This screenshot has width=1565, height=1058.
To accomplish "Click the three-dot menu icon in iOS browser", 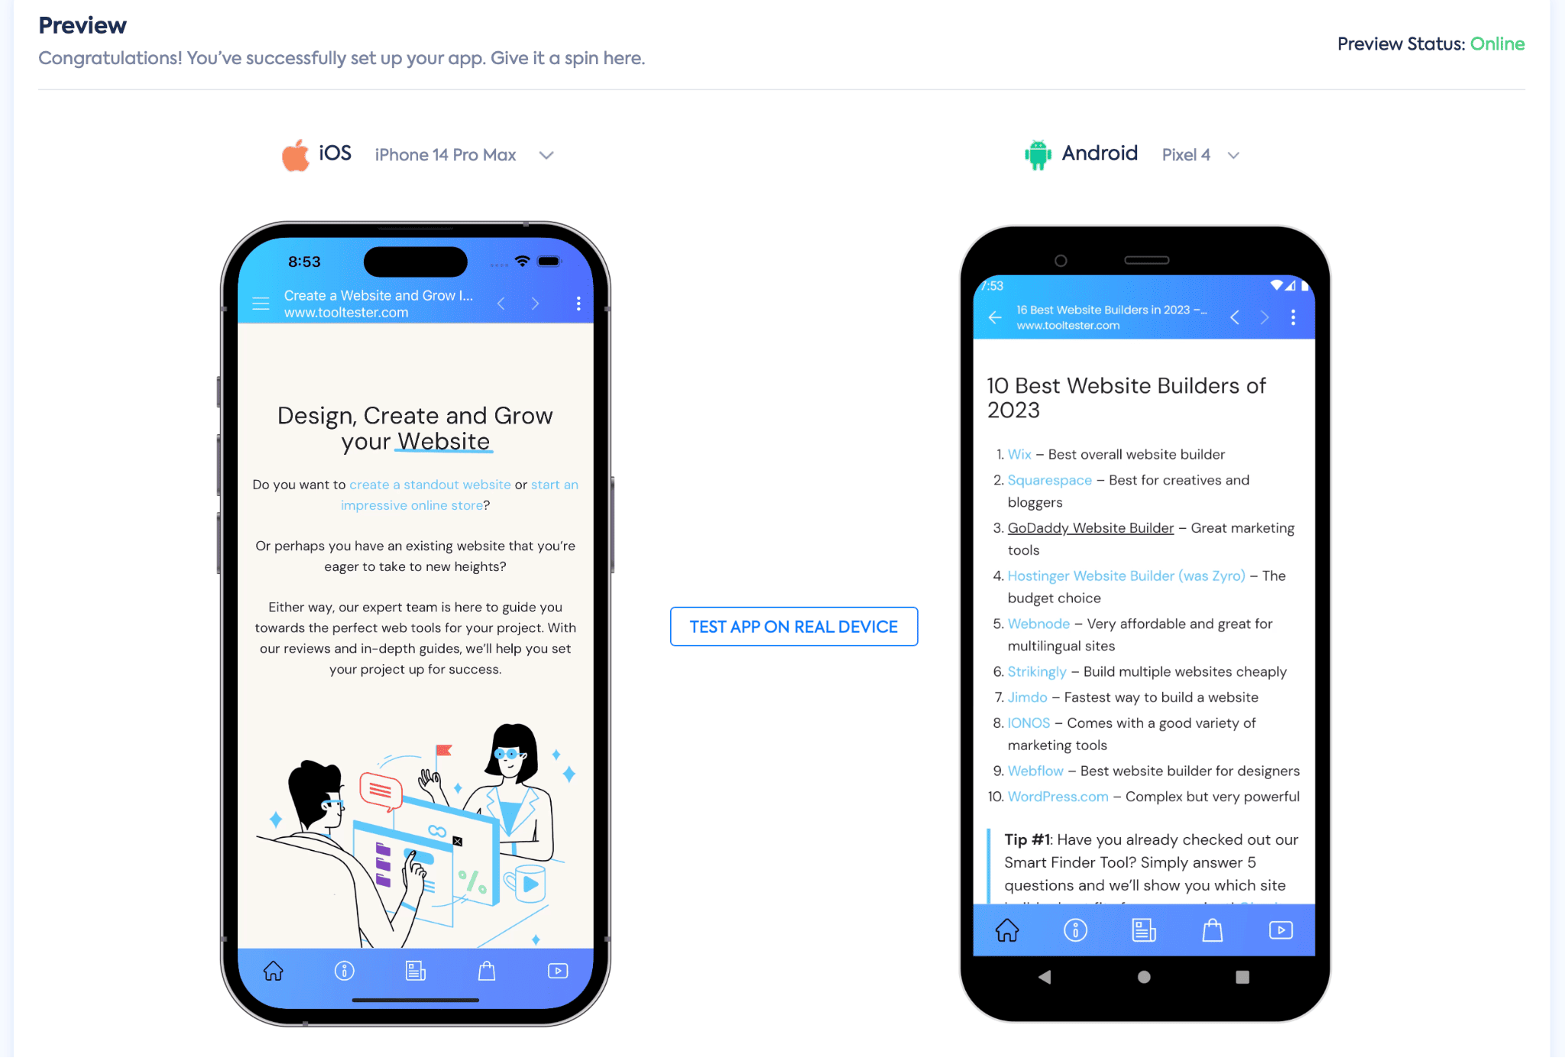I will [x=578, y=303].
